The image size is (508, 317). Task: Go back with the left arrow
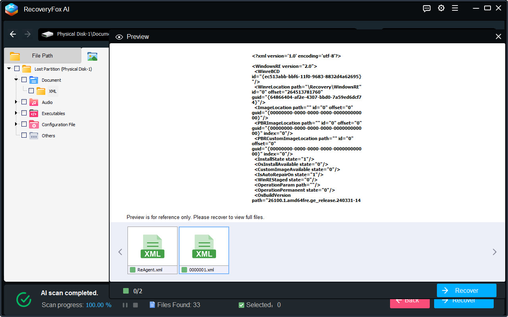(x=13, y=34)
